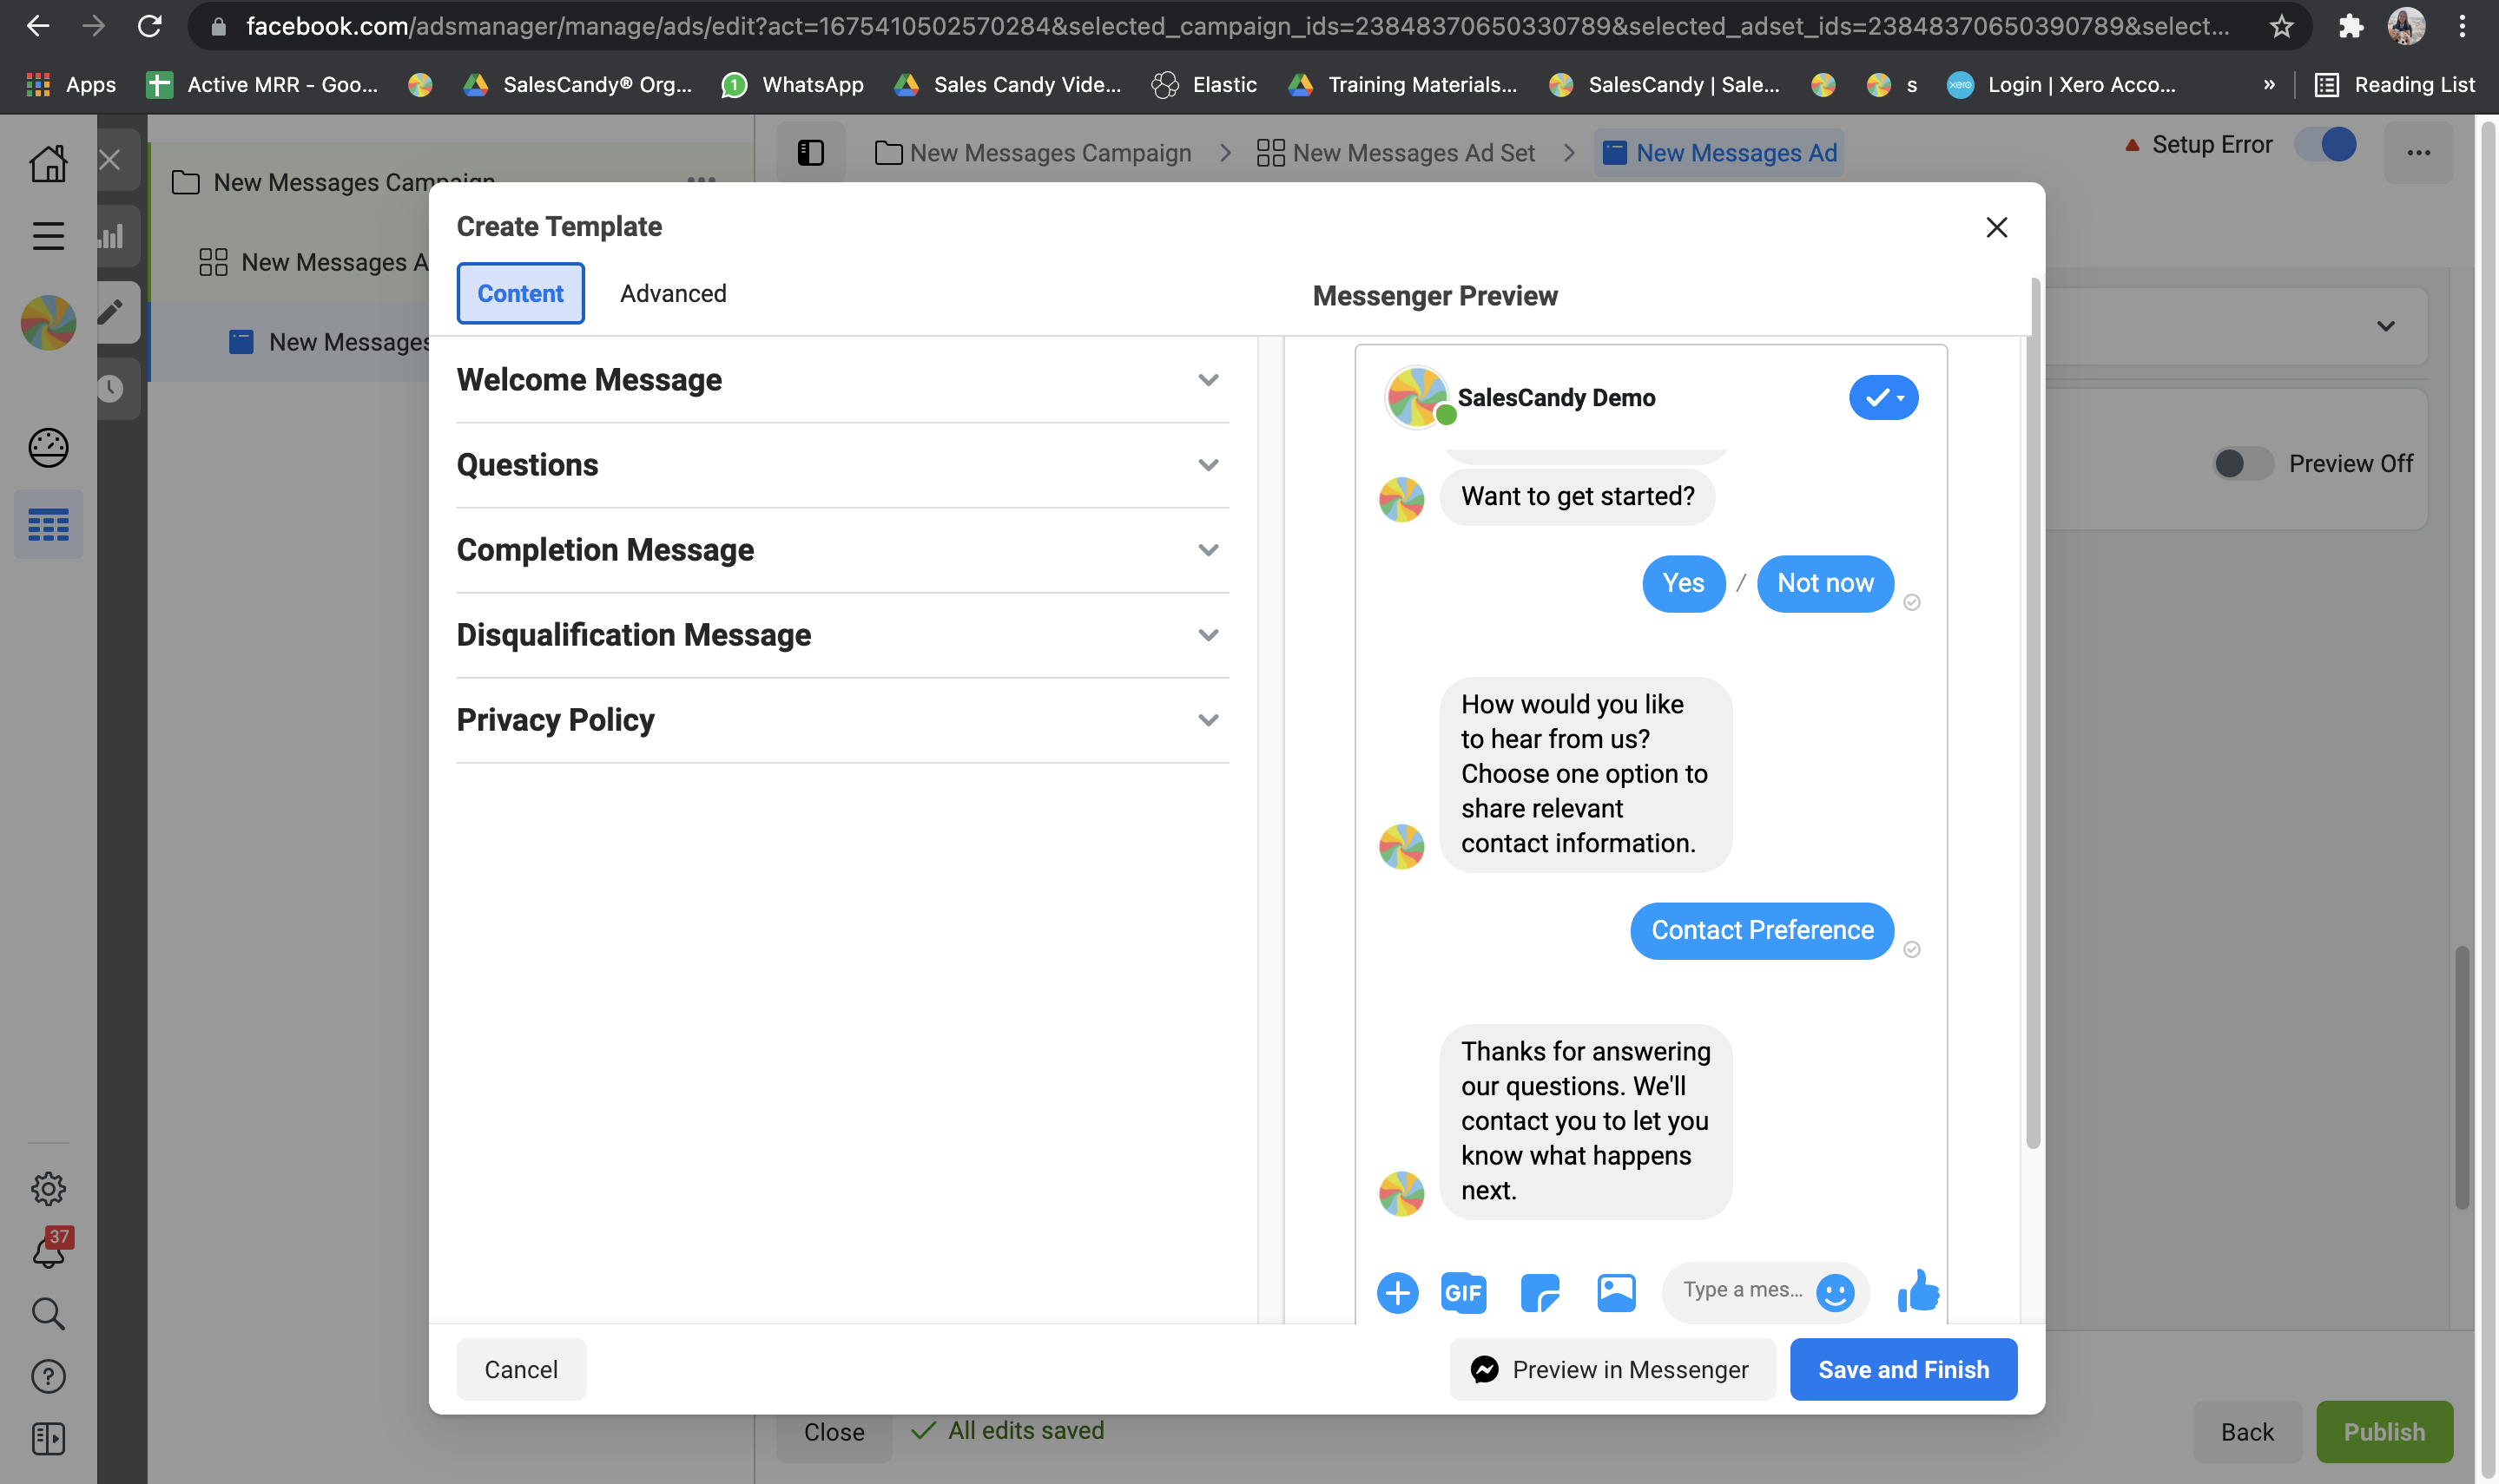Click the thumbs-up like icon

1918,1291
